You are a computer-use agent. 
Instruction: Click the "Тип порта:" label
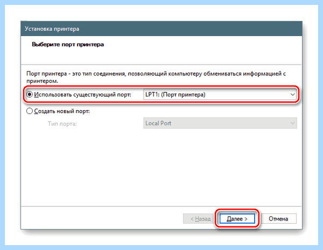tap(62, 124)
